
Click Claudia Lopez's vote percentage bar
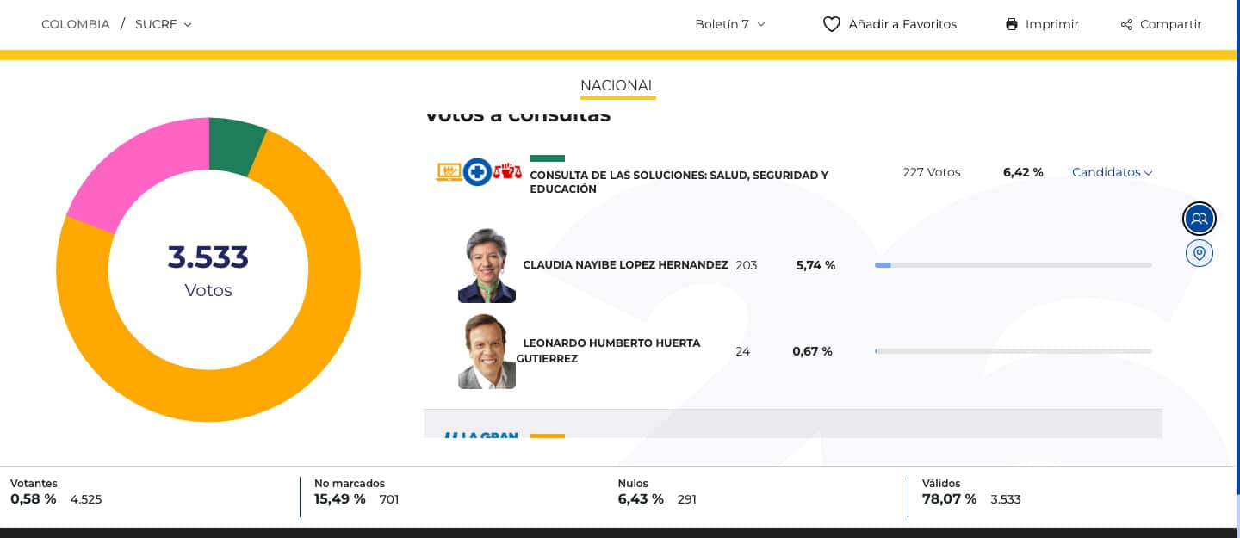pyautogui.click(x=1013, y=265)
